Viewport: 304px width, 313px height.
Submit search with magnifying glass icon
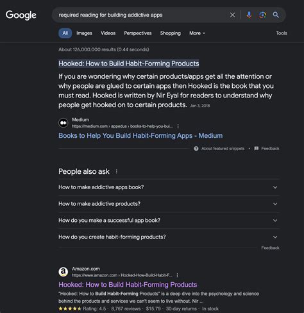276,15
